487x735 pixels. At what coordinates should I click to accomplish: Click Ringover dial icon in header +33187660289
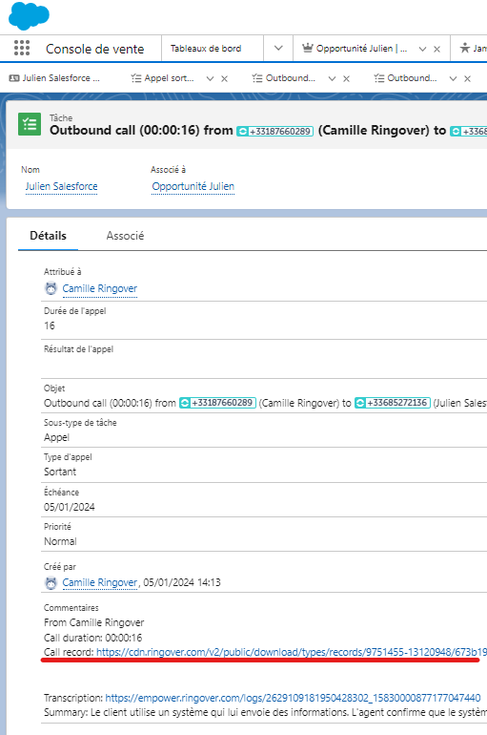click(242, 132)
